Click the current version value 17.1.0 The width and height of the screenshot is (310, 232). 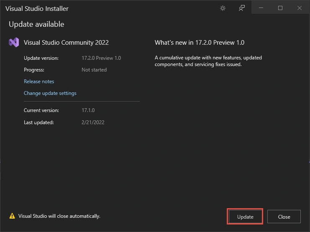tap(88, 110)
